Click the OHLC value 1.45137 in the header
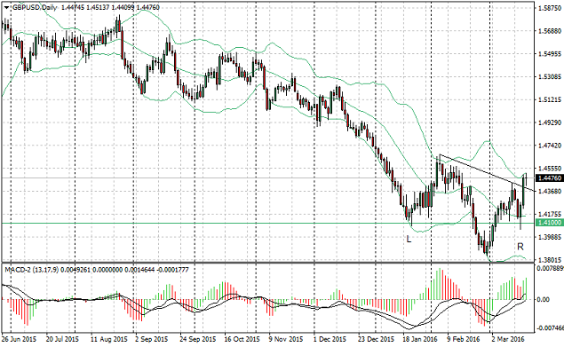564x347 pixels. pyautogui.click(x=98, y=8)
